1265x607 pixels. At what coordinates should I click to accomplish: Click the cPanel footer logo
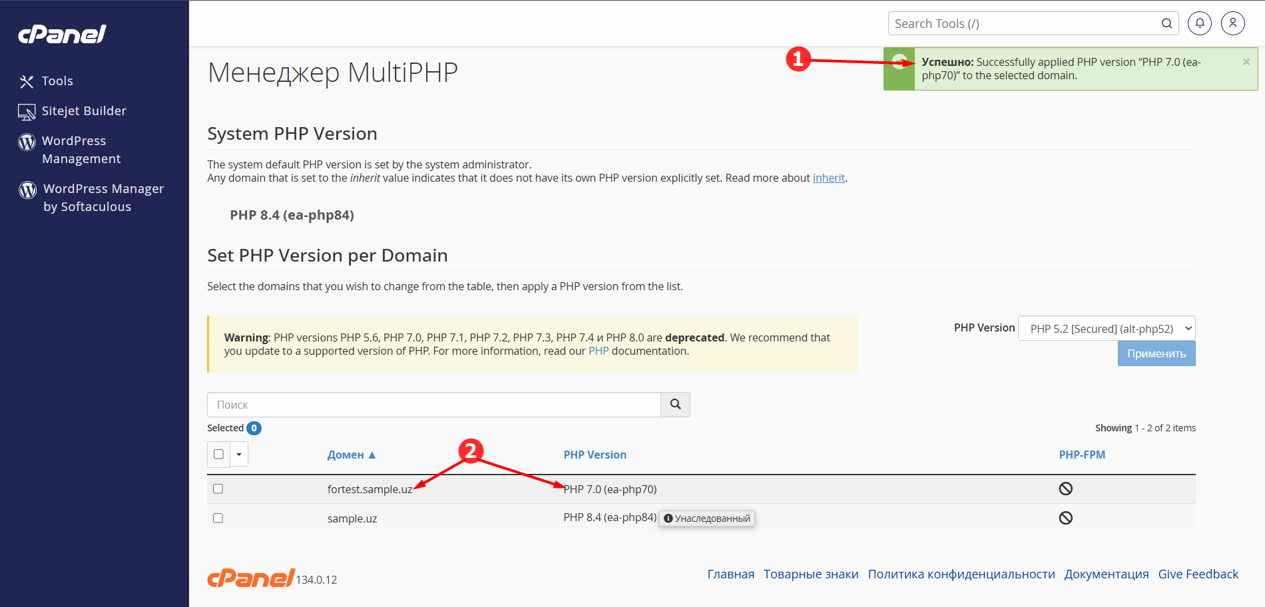[x=251, y=578]
